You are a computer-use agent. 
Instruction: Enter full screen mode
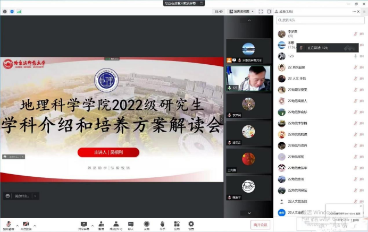pos(261,11)
